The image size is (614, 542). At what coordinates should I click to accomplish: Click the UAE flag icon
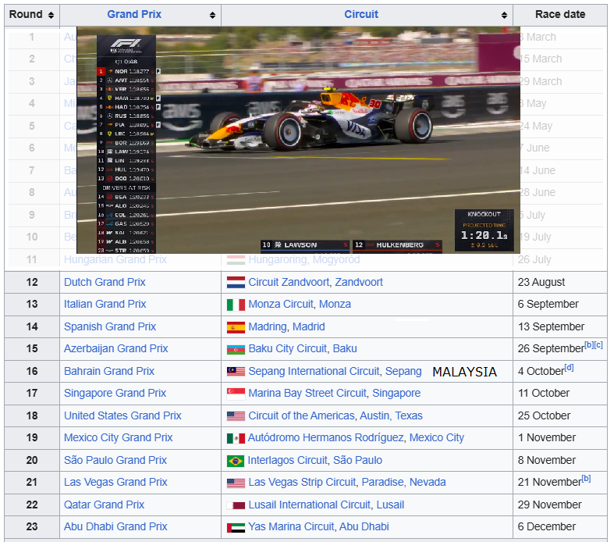coord(236,527)
